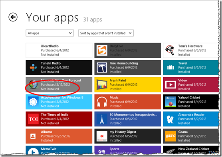Select the iHeartRadio app tile

(x=59, y=50)
